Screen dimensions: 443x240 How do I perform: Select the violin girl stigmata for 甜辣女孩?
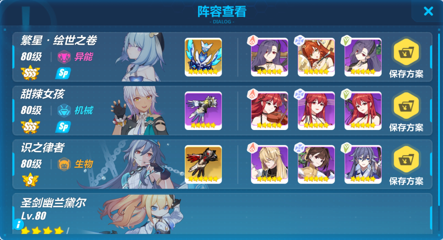[269, 111]
